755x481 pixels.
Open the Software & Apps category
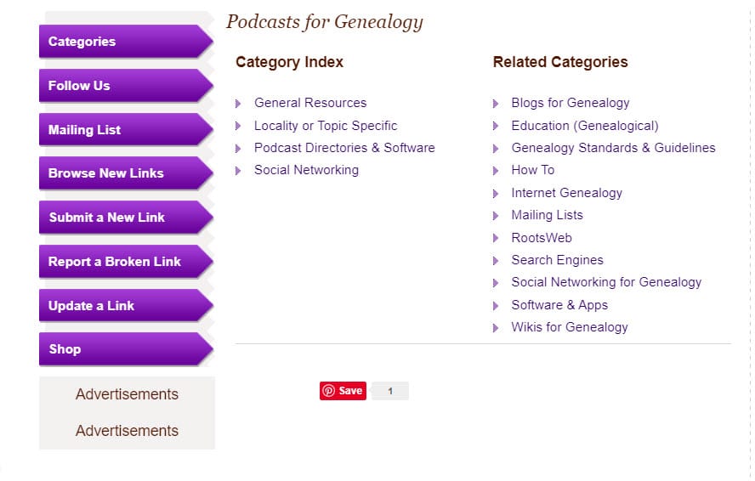[559, 305]
